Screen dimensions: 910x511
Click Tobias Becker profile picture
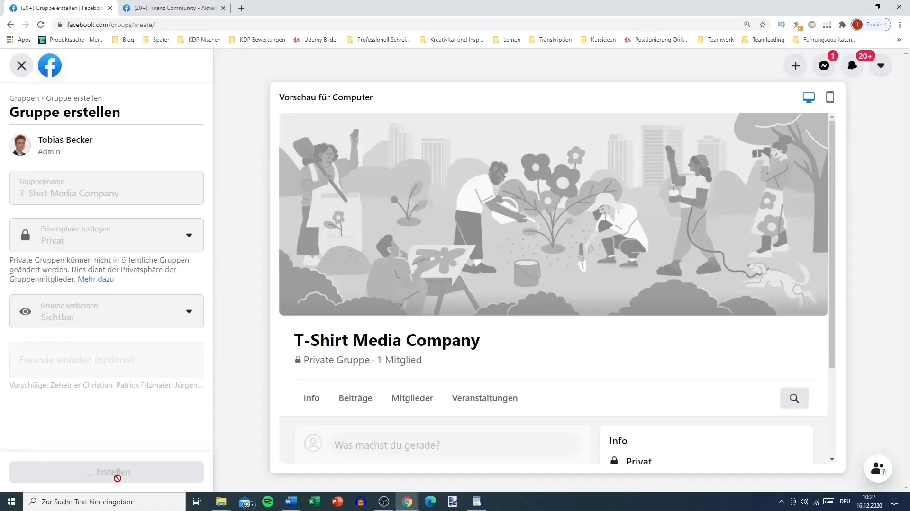pyautogui.click(x=20, y=145)
